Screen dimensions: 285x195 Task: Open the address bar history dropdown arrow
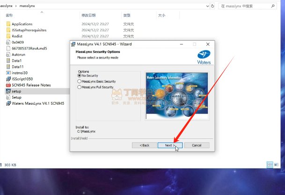(x=207, y=6)
